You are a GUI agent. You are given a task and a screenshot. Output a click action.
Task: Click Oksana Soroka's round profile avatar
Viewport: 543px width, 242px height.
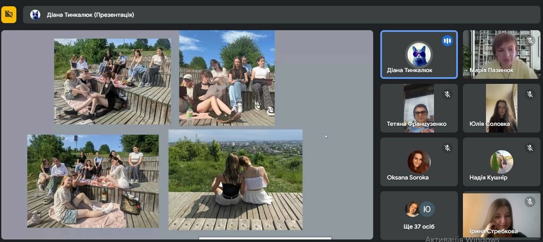coord(418,162)
